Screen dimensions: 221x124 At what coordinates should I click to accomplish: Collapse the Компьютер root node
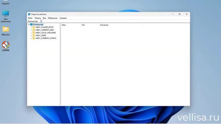point(29,24)
